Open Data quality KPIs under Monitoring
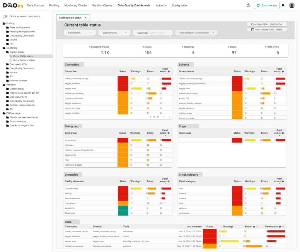This screenshot has width=300, height=252. pyautogui.click(x=18, y=64)
